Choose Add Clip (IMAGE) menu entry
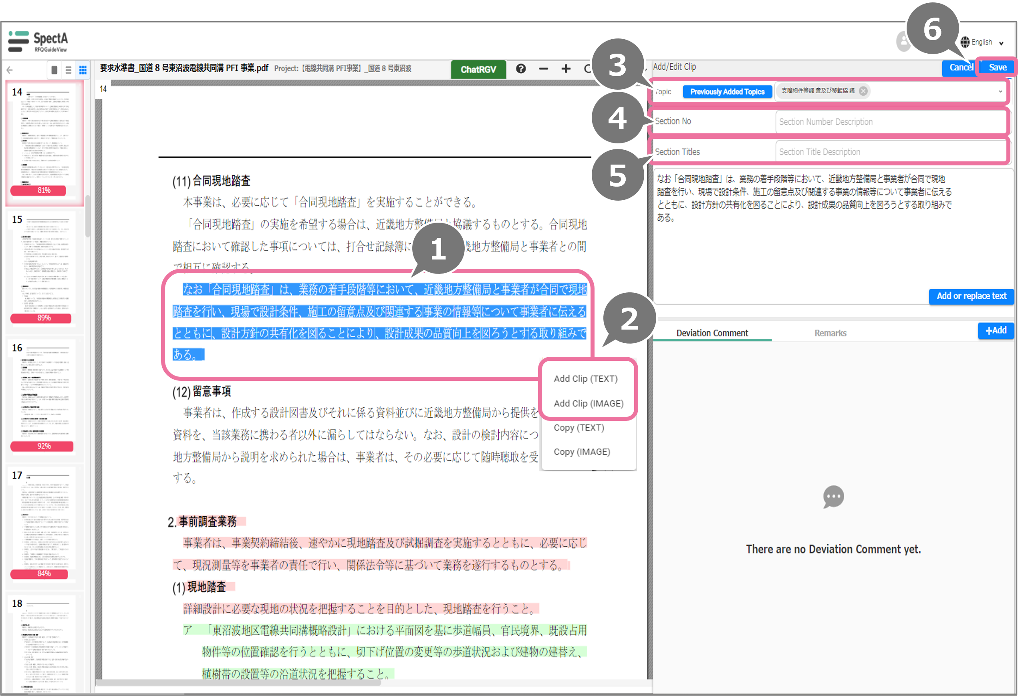Image resolution: width=1018 pixels, height=696 pixels. pyautogui.click(x=588, y=404)
